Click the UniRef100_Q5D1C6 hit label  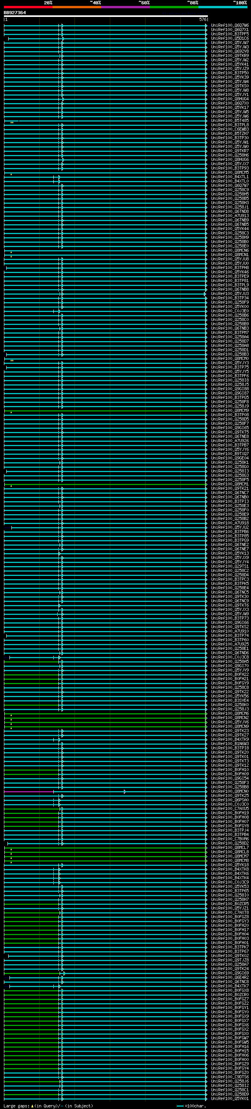[230, 38]
